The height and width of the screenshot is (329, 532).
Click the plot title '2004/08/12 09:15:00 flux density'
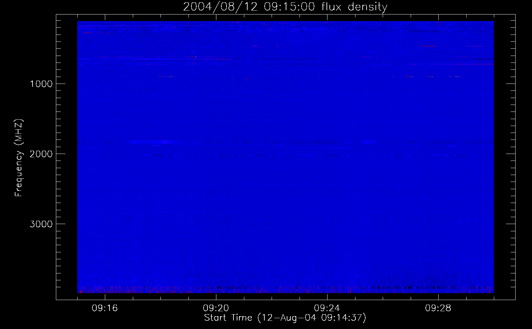pos(285,7)
